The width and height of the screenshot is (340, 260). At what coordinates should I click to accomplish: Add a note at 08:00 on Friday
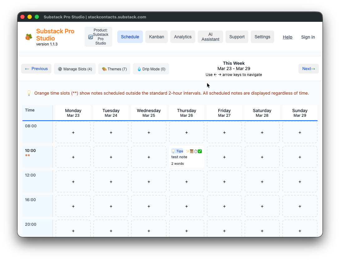pyautogui.click(x=224, y=132)
